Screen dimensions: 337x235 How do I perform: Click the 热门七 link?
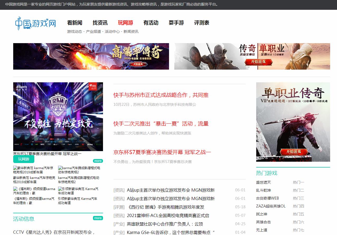click(x=299, y=230)
